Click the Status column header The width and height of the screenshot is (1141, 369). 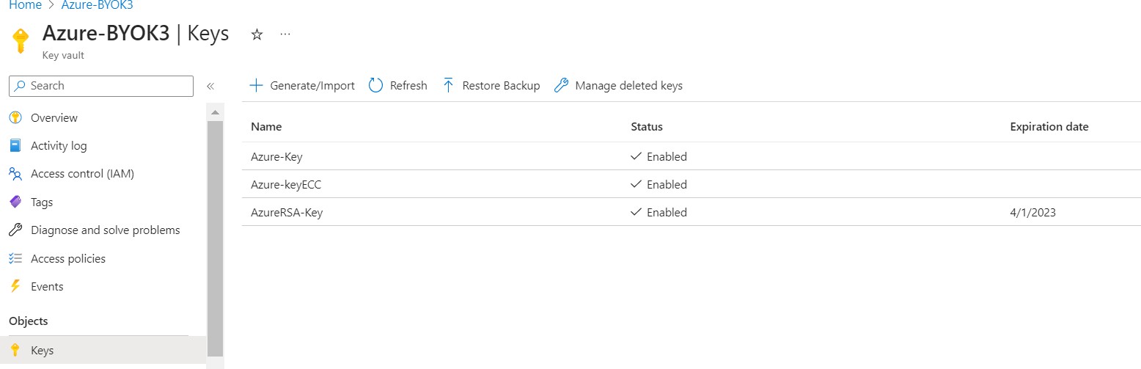pyautogui.click(x=647, y=127)
